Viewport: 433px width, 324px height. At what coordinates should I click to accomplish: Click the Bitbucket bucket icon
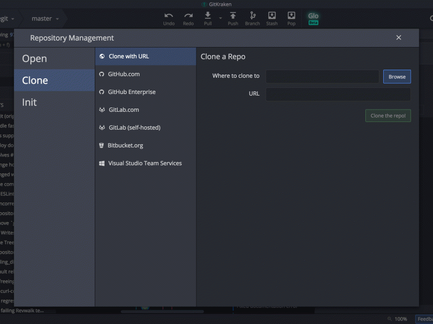click(x=101, y=145)
